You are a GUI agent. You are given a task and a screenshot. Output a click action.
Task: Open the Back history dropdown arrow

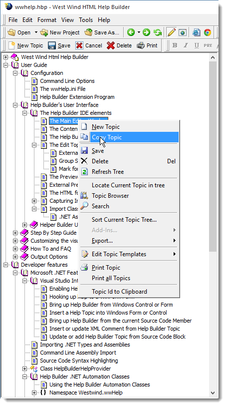(139, 32)
